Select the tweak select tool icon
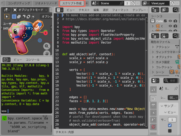Viewport: 181px width, 136px height. [x=7, y=17]
